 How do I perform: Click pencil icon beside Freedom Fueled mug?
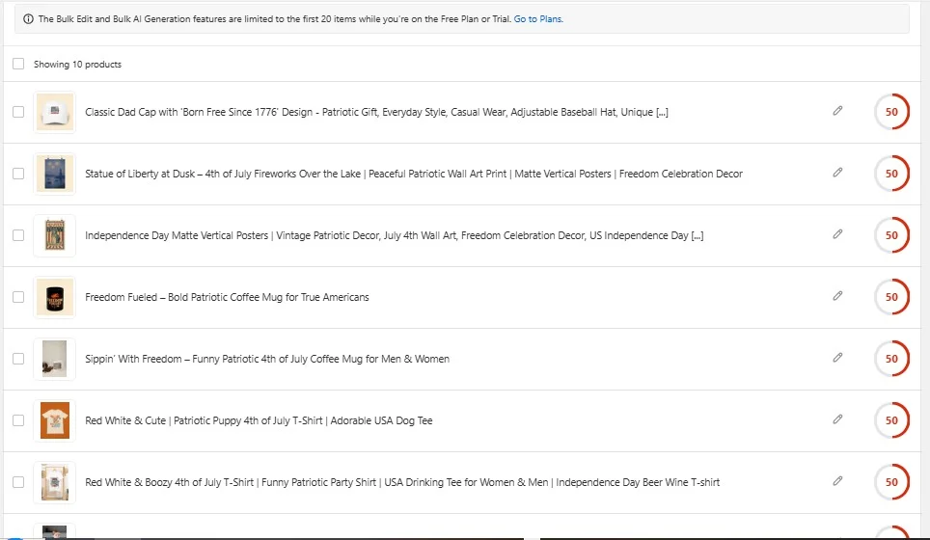point(837,297)
